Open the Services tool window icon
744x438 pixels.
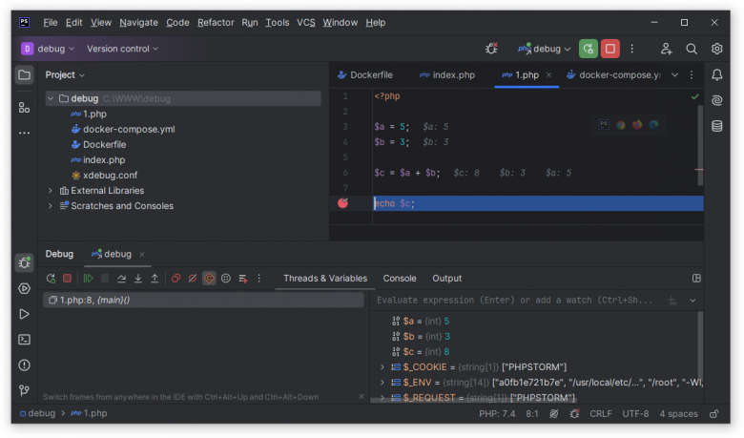point(24,288)
